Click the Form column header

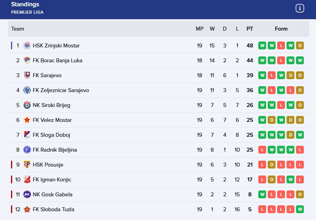point(281,29)
